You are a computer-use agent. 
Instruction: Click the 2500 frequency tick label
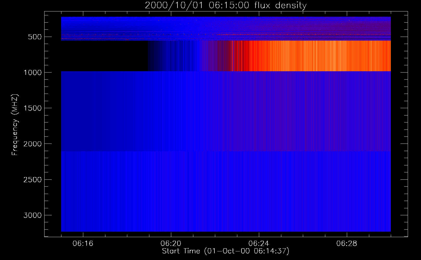pos(33,180)
